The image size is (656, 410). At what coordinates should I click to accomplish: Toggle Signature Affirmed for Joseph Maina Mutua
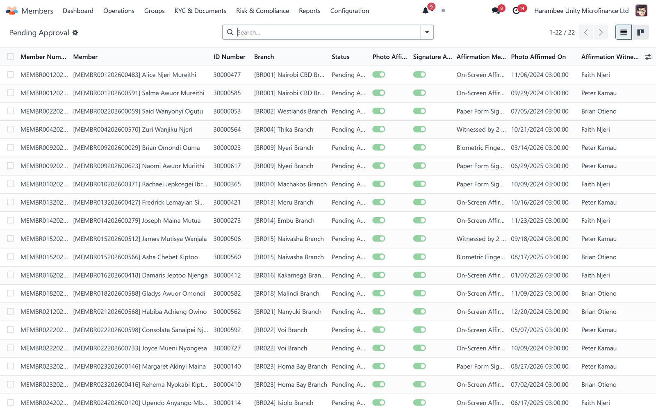(x=419, y=221)
